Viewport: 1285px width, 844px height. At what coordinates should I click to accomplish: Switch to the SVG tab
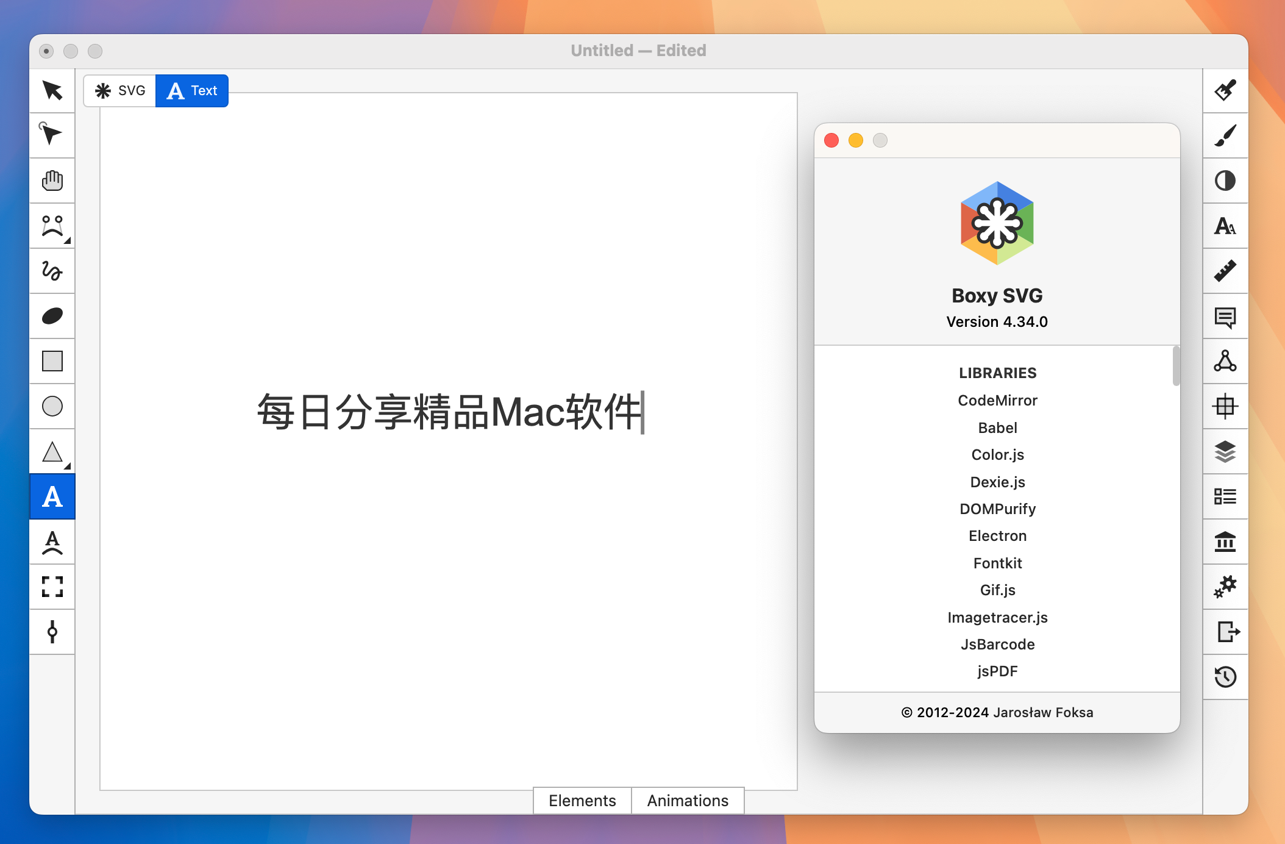click(x=121, y=90)
